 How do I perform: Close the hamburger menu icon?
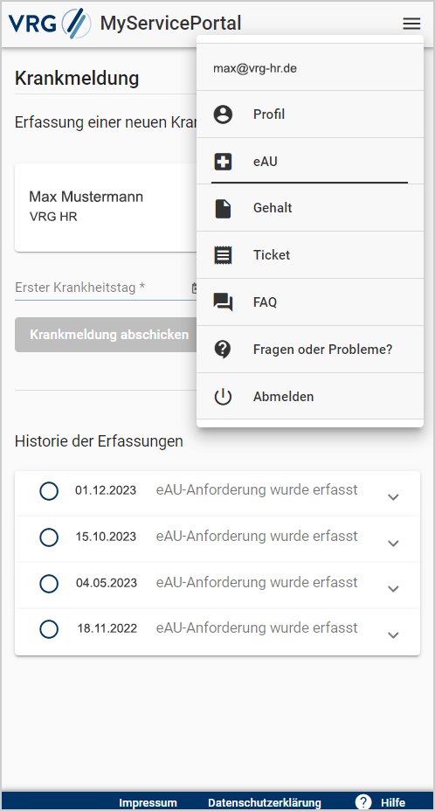coord(411,24)
